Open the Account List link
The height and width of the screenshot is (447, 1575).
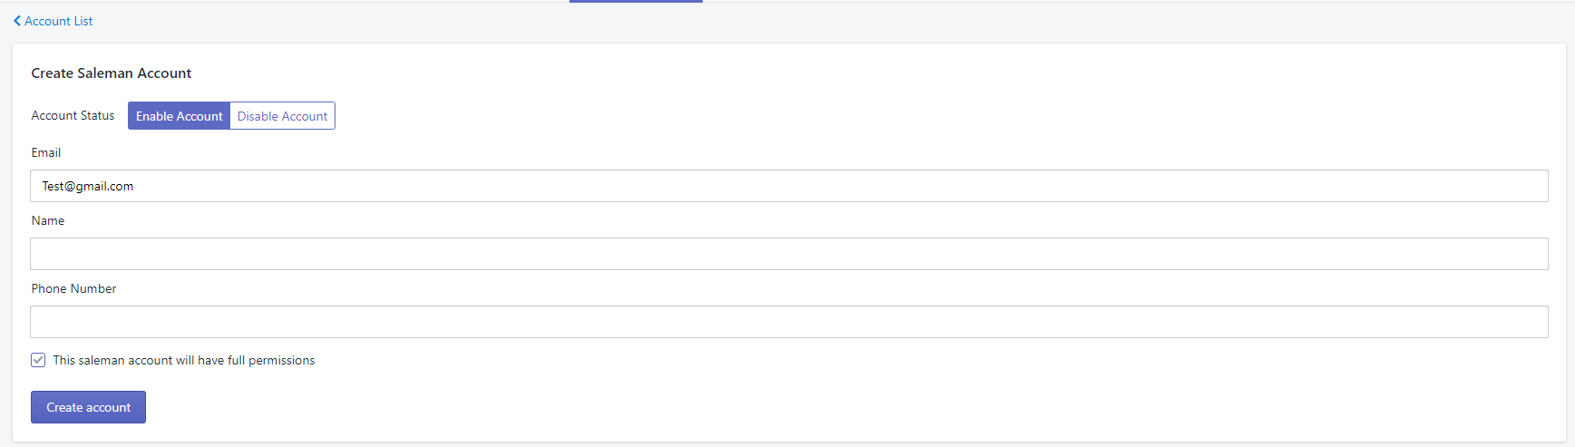pos(59,21)
